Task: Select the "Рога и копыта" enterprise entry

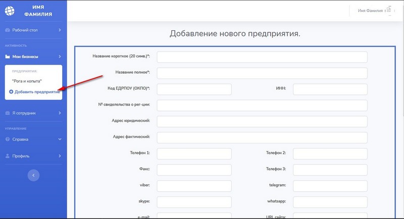Action: [x=26, y=81]
